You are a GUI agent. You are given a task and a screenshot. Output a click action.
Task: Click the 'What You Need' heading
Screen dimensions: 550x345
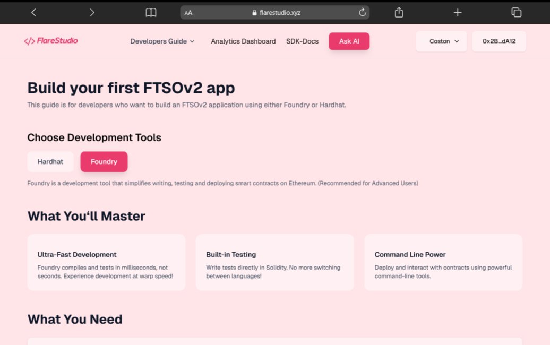(x=75, y=320)
